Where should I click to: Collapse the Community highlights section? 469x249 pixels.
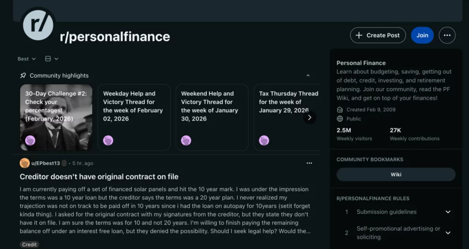(x=308, y=76)
